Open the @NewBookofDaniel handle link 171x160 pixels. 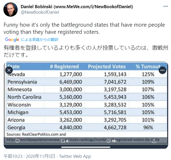pyautogui.click(x=40, y=12)
